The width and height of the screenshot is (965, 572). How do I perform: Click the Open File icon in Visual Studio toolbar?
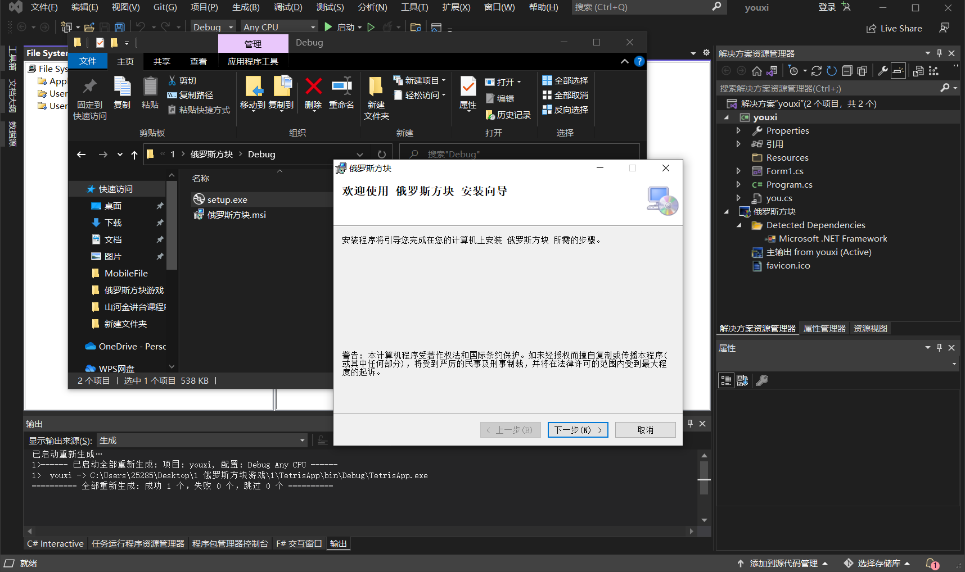coord(89,27)
